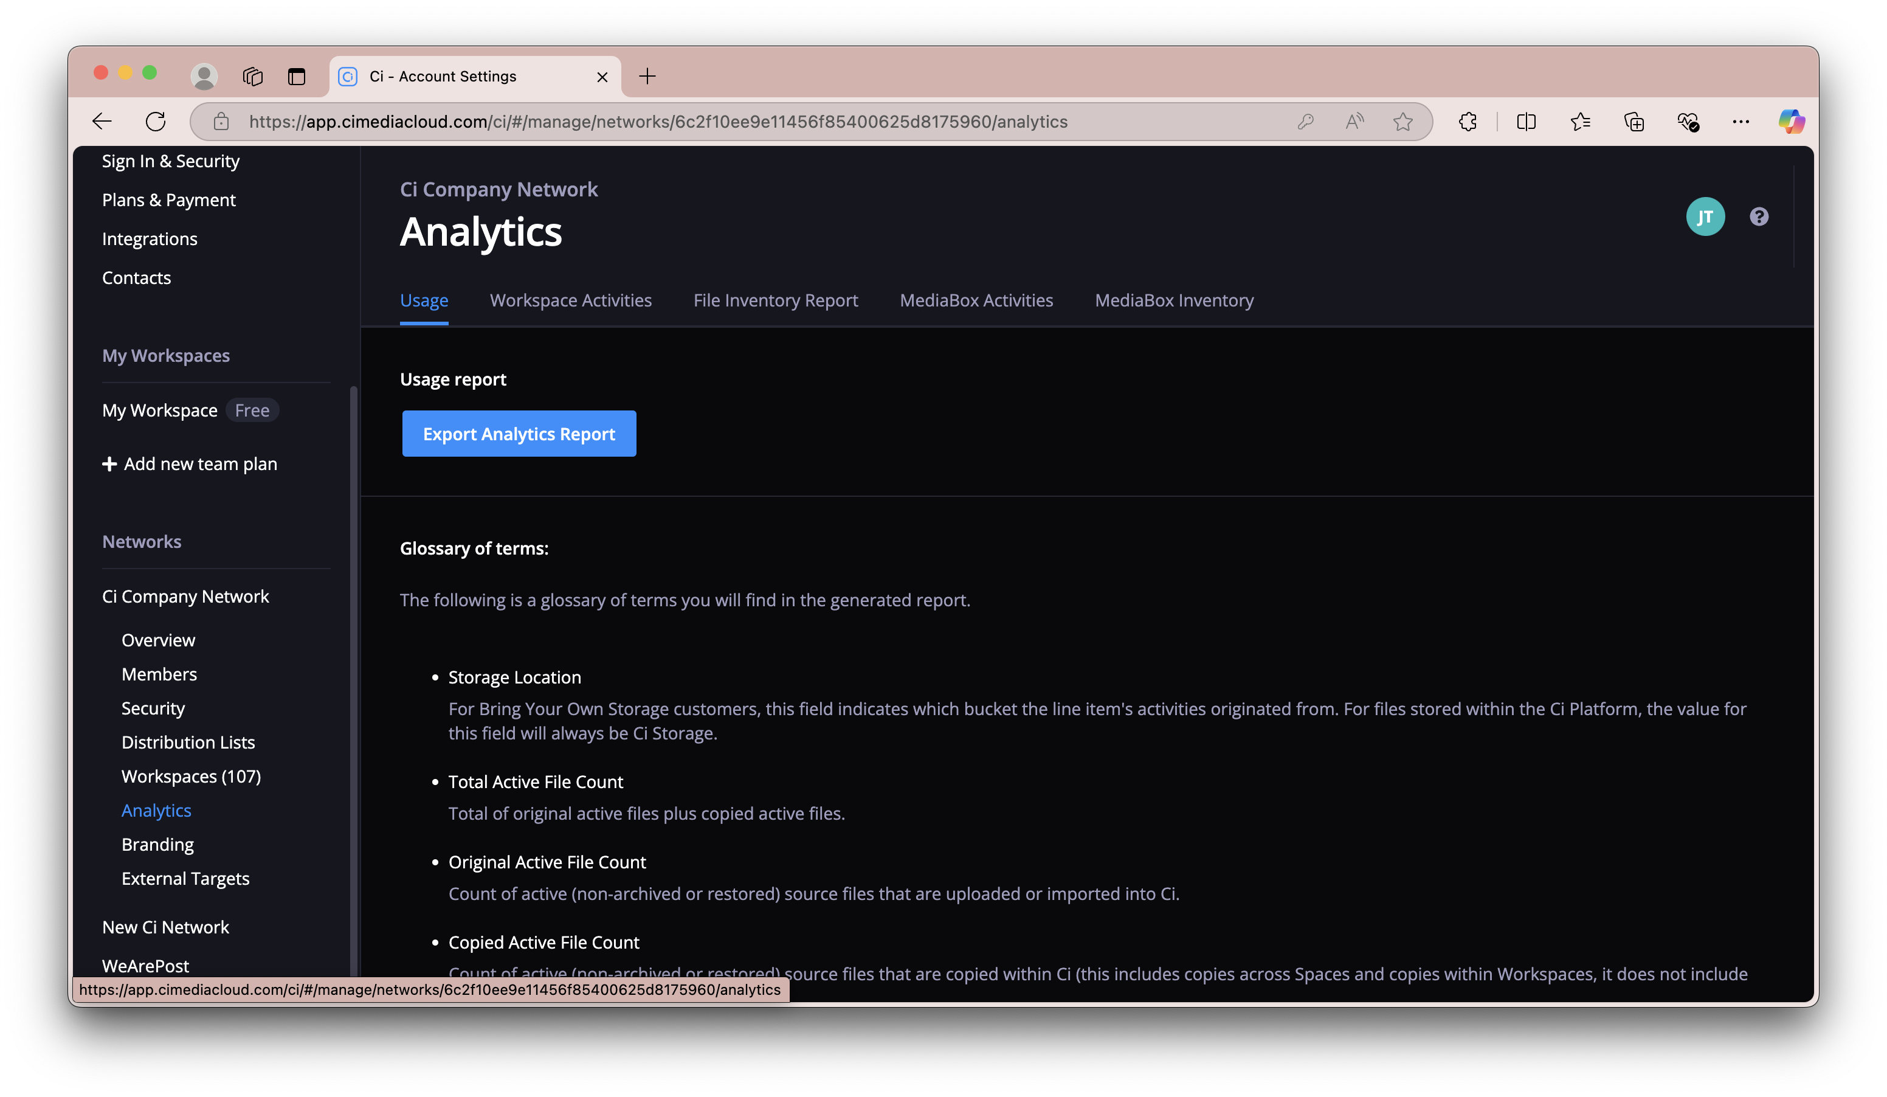
Task: Open the Copilot icon
Action: tap(1791, 121)
